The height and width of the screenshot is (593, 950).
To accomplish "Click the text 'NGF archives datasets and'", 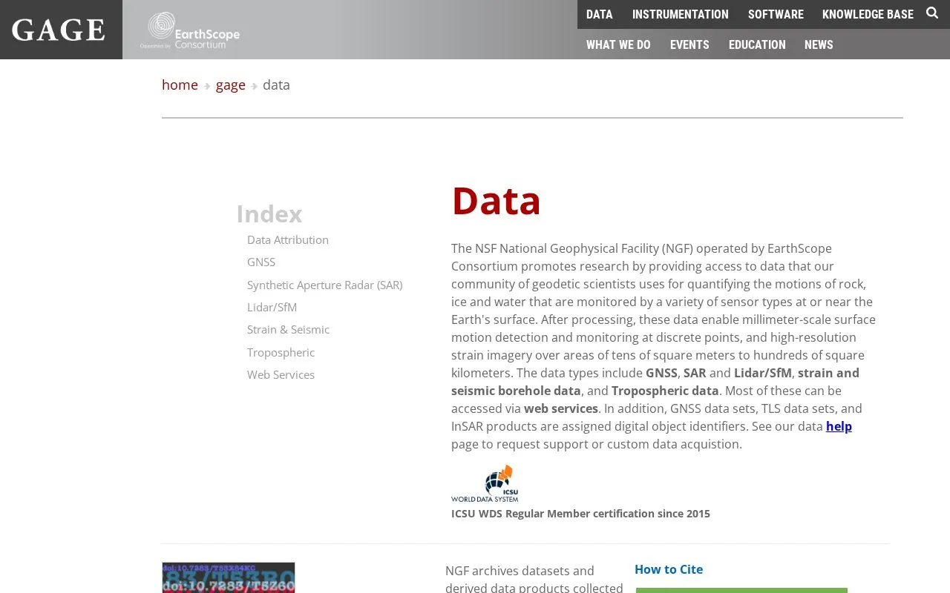I will point(520,571).
